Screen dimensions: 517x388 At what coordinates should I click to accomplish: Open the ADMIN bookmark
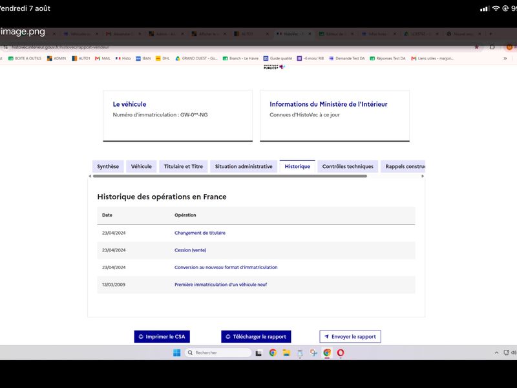[56, 58]
